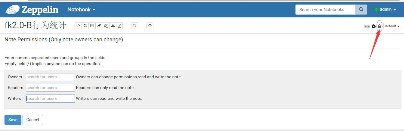The image size is (404, 131).
Task: Export this note with the download icon
Action: [113, 26]
